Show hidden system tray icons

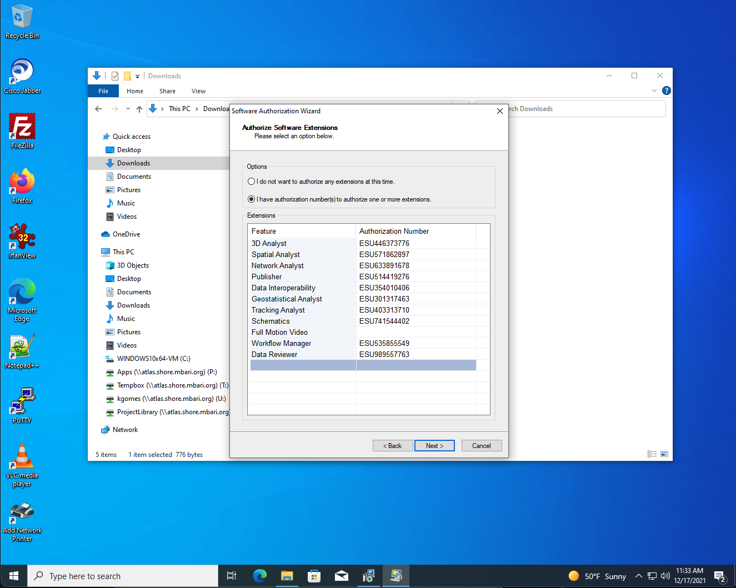pyautogui.click(x=639, y=576)
